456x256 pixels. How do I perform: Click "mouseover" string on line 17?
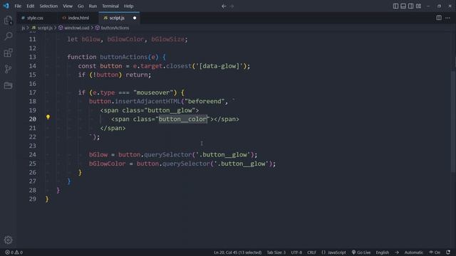153,92
